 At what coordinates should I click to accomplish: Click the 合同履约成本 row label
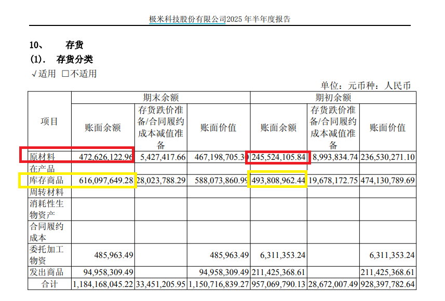[x=47, y=232]
